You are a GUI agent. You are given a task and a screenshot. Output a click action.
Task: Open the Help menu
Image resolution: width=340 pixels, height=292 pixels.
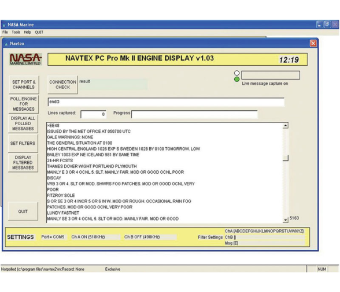pos(27,32)
